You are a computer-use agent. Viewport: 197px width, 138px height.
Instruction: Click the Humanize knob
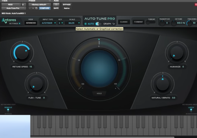177,53
